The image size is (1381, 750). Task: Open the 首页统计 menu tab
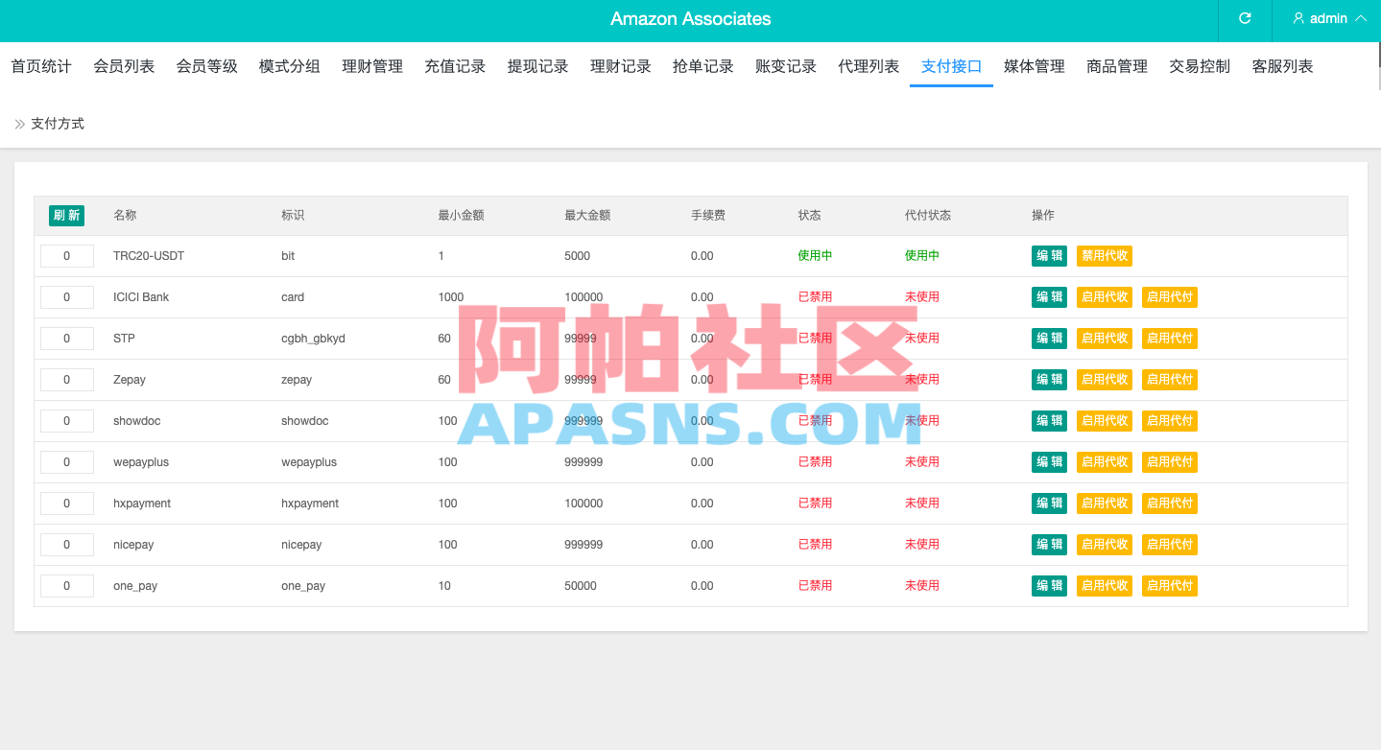[x=41, y=66]
